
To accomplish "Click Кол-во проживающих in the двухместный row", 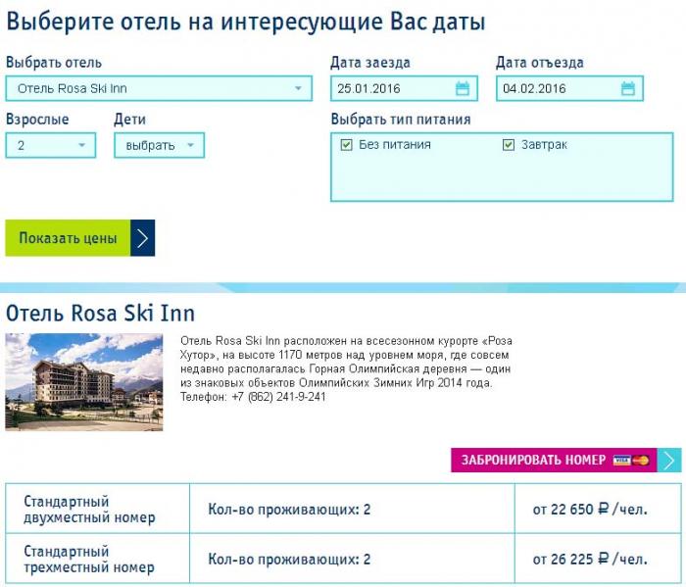I will pyautogui.click(x=289, y=510).
